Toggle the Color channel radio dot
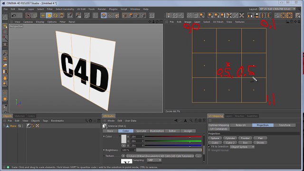 104,136
